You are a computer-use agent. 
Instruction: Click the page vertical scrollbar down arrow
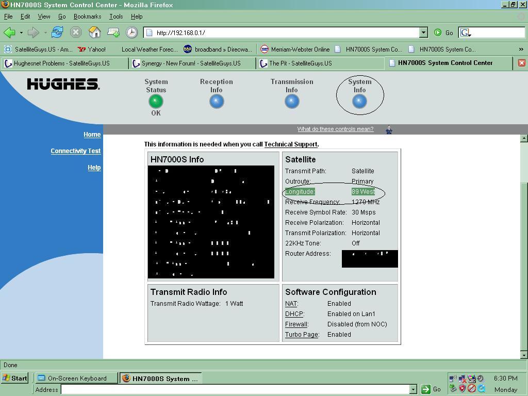[524, 355]
